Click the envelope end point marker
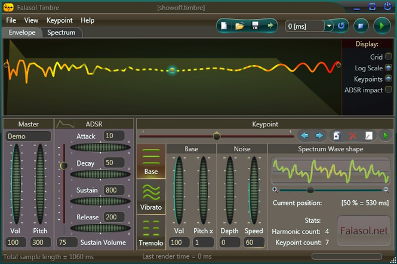 point(338,65)
